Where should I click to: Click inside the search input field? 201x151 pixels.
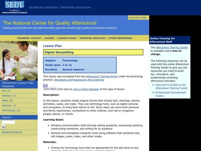click(x=8, y=122)
